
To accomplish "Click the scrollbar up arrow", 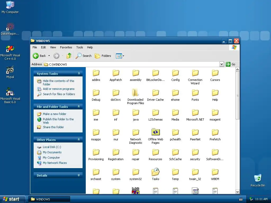I will point(237,70).
